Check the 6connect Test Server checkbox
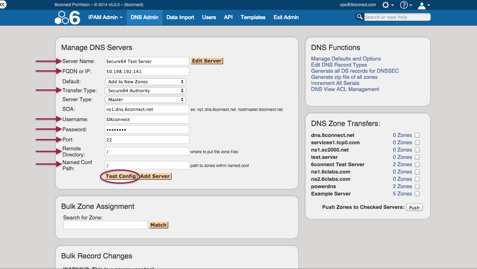The image size is (477, 269). tap(417, 165)
